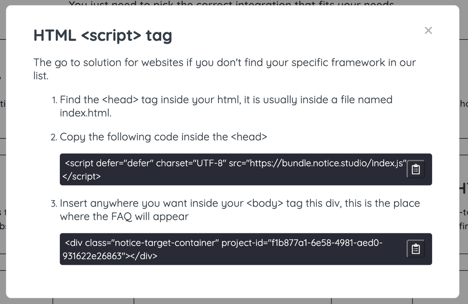Click the closing </script> tag line
This screenshot has height=304, width=468.
81,176
